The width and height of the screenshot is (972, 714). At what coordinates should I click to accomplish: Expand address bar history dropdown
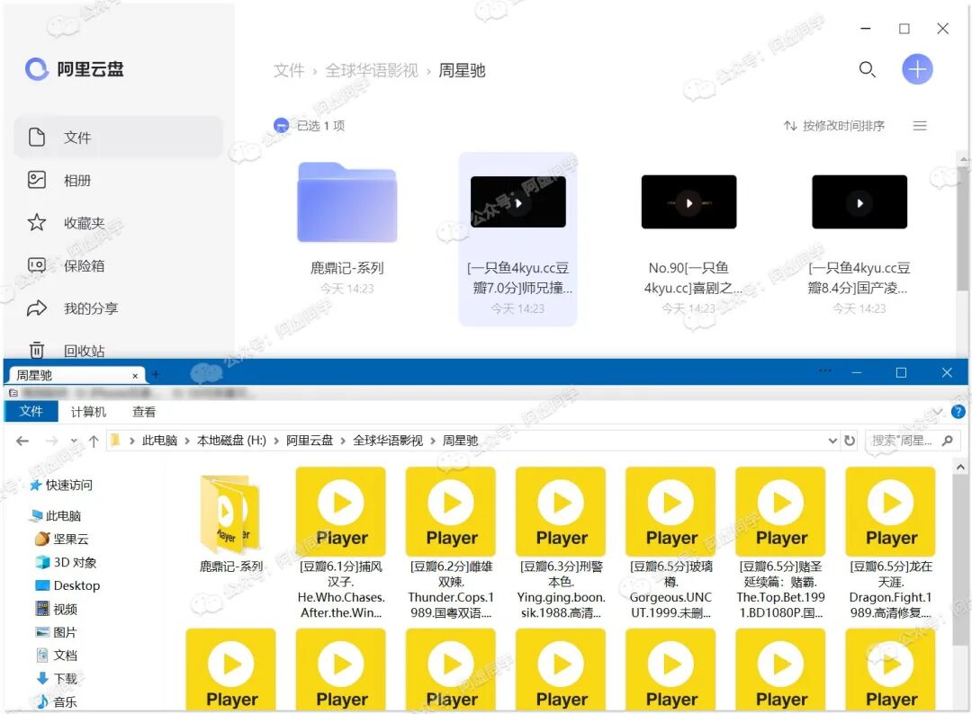pyautogui.click(x=832, y=441)
